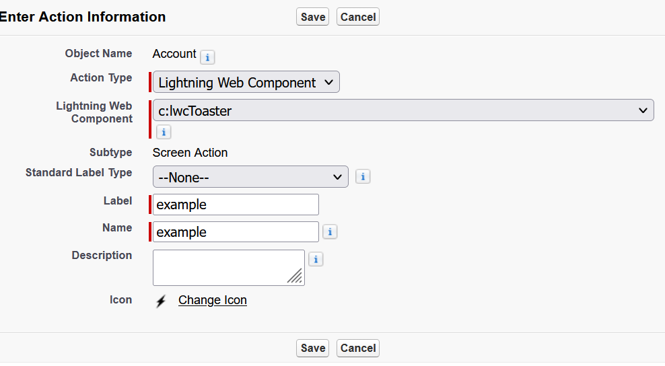Focus the Name text field
The image size is (665, 366).
236,232
